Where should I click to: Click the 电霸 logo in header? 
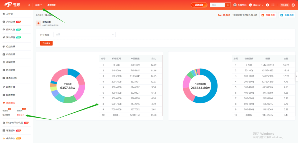(x=12, y=5)
